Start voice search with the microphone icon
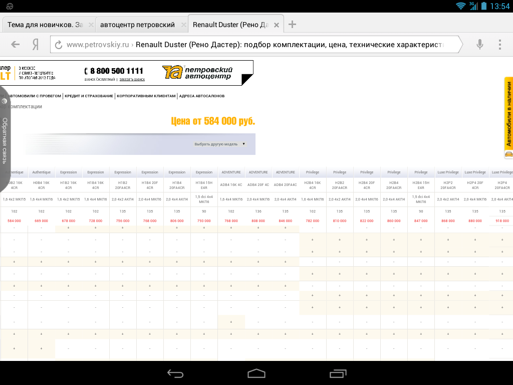Viewport: 513px width, 385px height. click(479, 44)
